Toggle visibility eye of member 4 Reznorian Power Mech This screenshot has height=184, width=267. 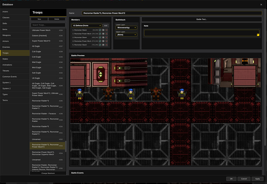103,41
